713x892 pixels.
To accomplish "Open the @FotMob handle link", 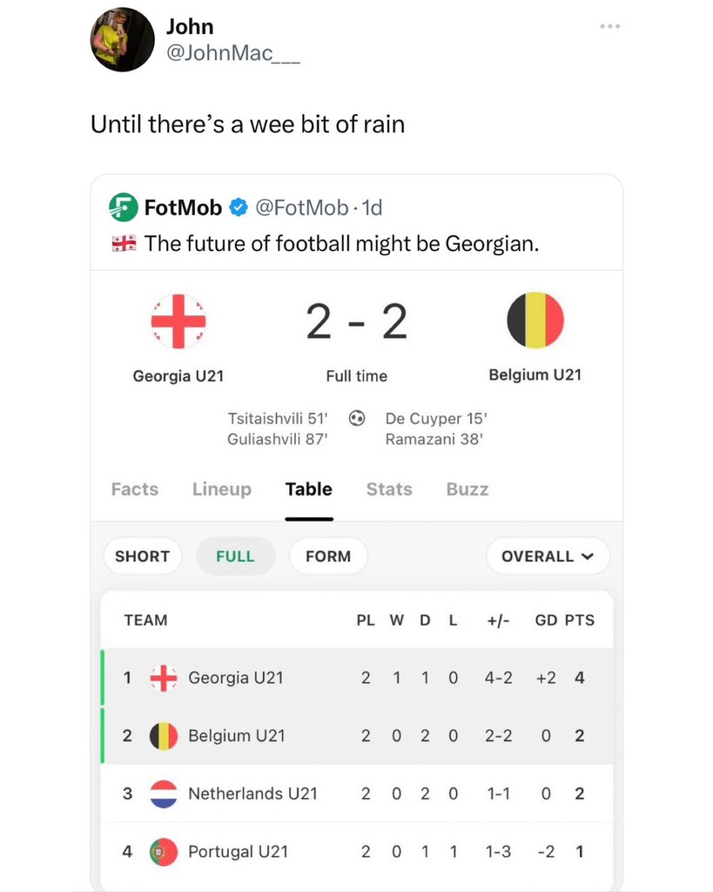I will (x=300, y=207).
